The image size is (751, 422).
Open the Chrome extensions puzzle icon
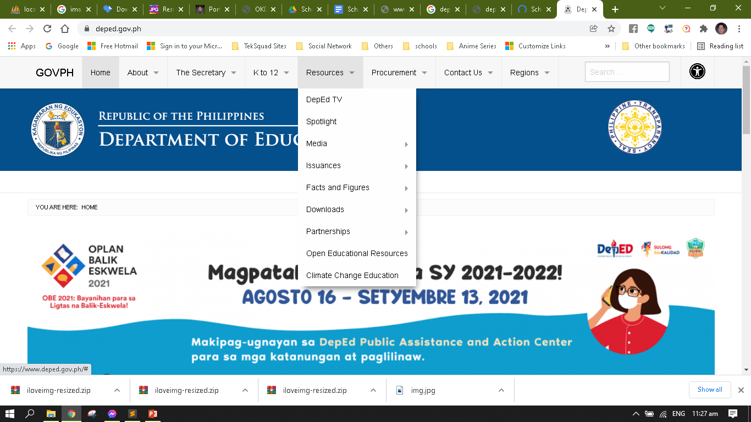(703, 29)
